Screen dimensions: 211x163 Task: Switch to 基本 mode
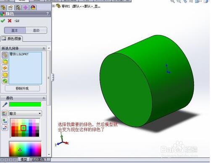tap(15, 30)
